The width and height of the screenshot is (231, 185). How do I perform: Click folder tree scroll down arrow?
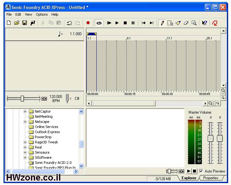81,166
